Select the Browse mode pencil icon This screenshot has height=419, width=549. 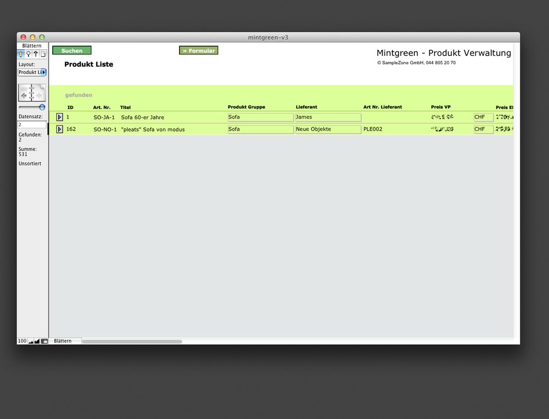point(21,54)
